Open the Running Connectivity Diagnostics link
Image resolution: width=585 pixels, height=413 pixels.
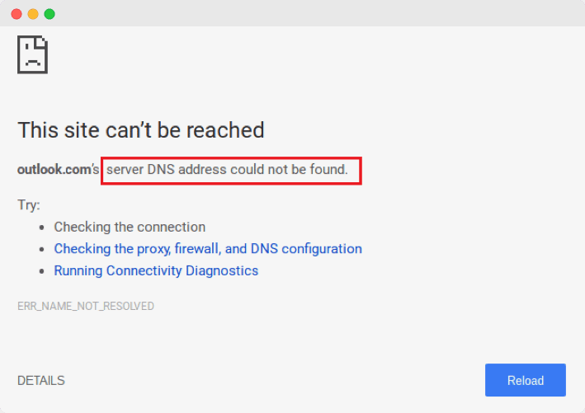[156, 270]
